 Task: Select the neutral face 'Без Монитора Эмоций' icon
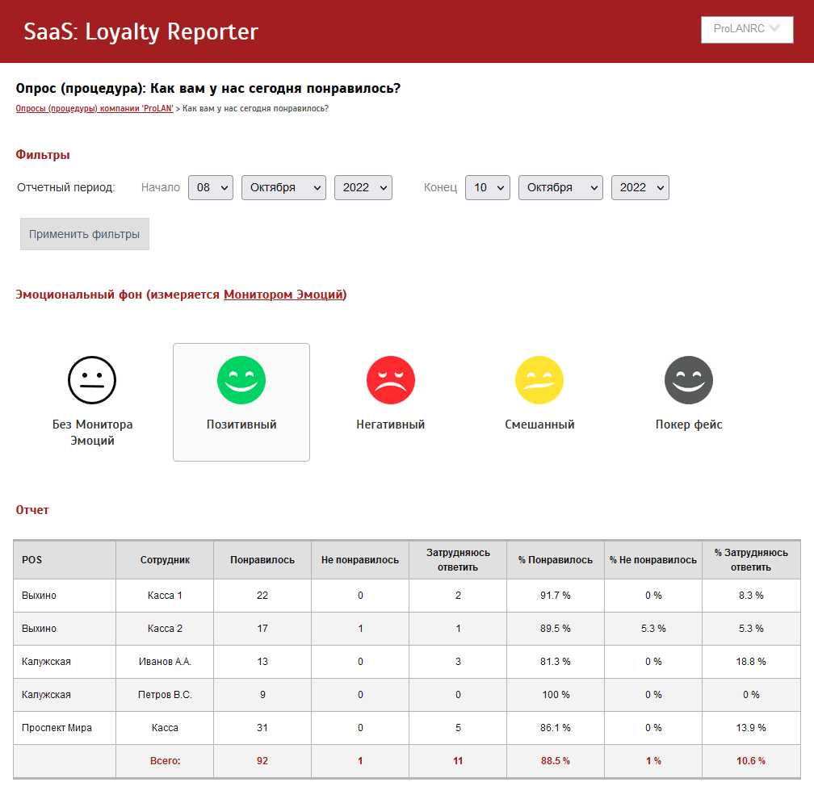click(x=92, y=380)
